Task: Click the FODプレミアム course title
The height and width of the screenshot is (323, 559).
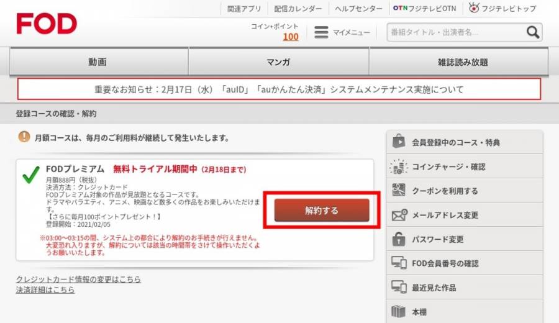Action: coord(75,168)
